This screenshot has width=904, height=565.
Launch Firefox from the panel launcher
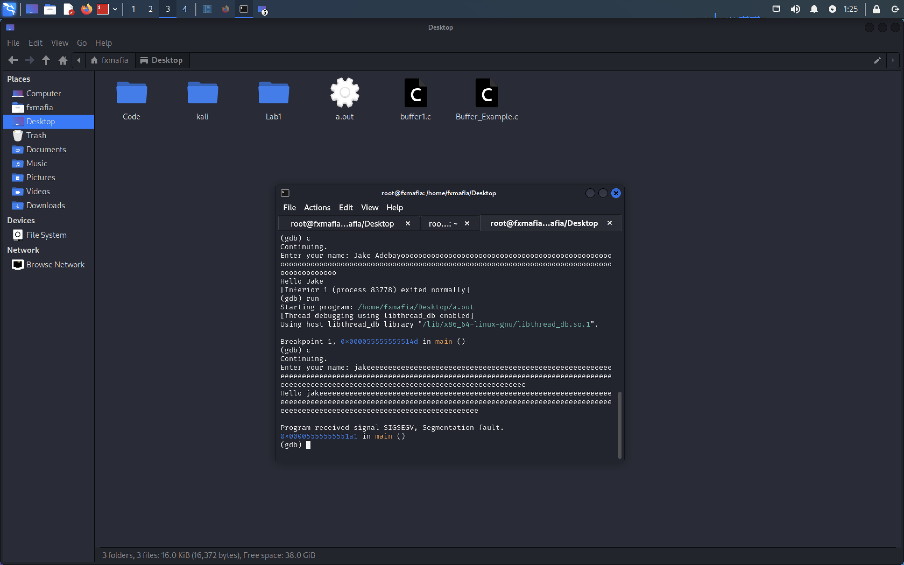(86, 9)
